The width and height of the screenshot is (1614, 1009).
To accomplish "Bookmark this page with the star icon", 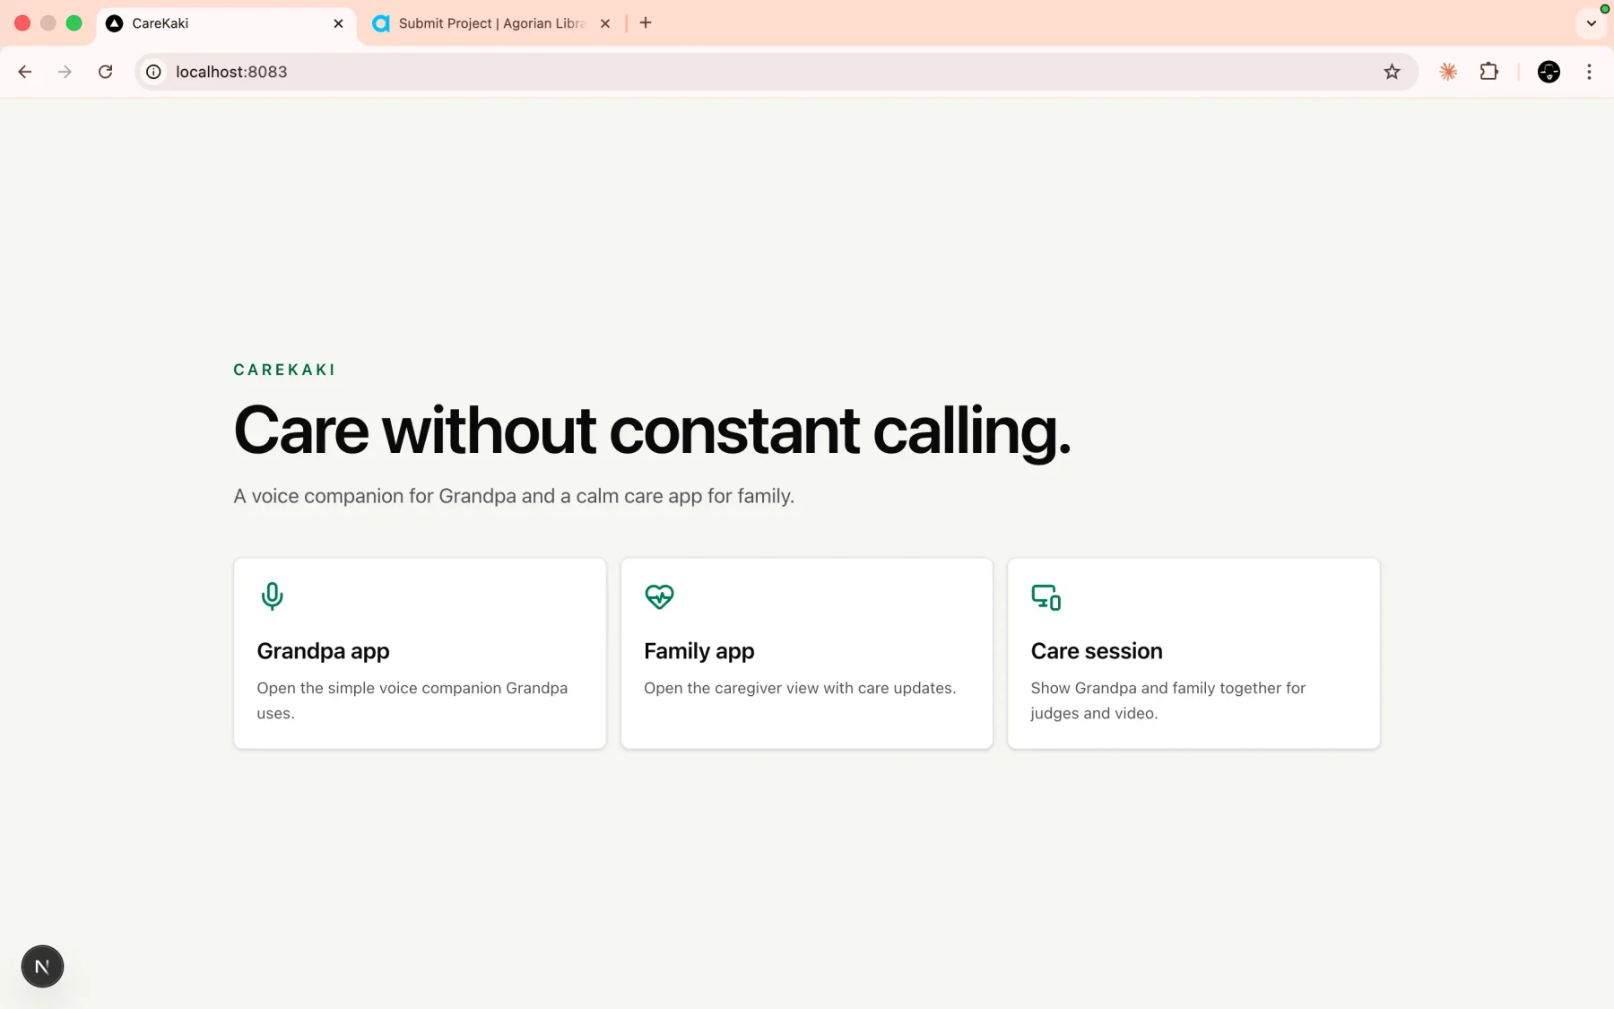I will (x=1392, y=72).
